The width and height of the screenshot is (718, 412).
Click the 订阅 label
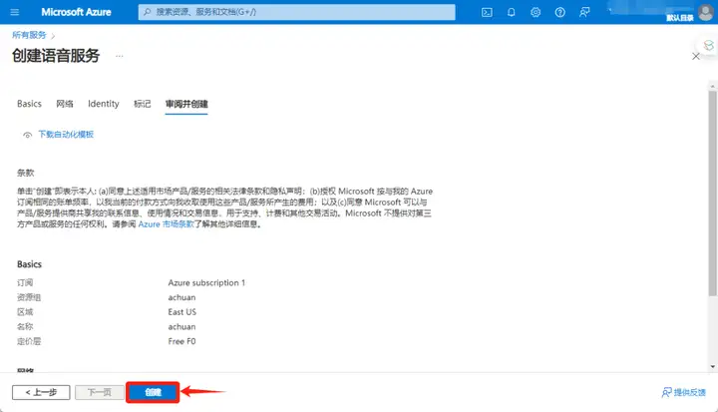coord(25,282)
